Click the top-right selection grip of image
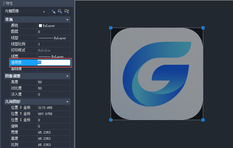This screenshot has width=233, height=148. (x=203, y=28)
